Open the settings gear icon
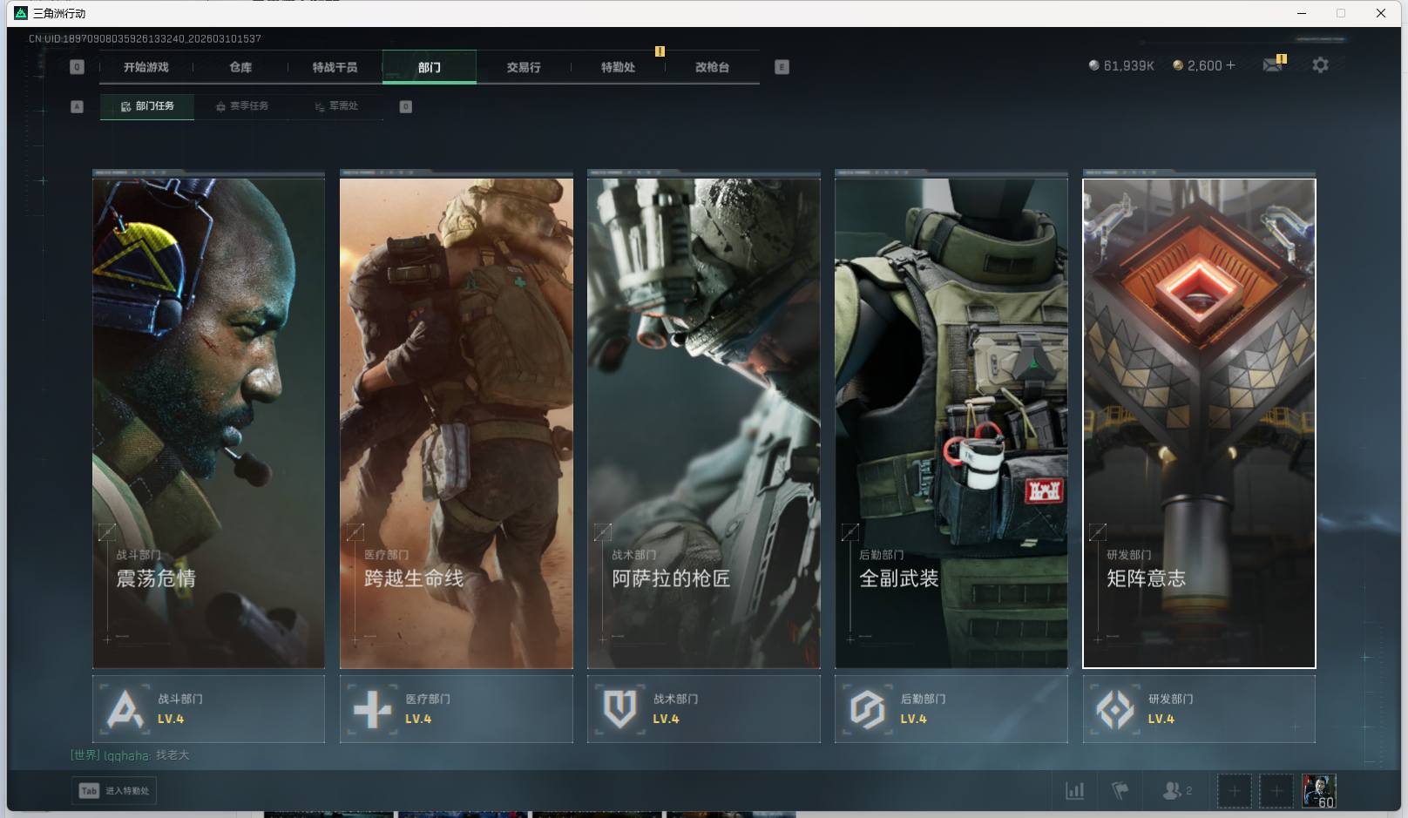Image resolution: width=1408 pixels, height=818 pixels. pyautogui.click(x=1320, y=65)
